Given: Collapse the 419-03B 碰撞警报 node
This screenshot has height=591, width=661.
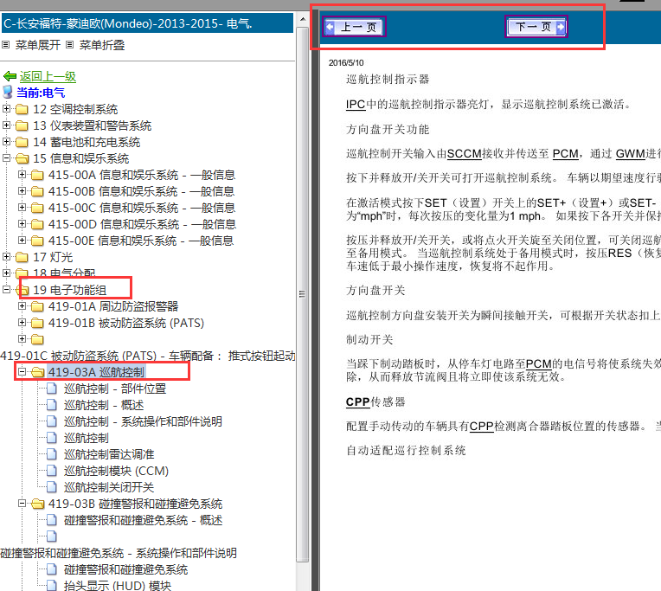Looking at the screenshot, I should click(22, 504).
